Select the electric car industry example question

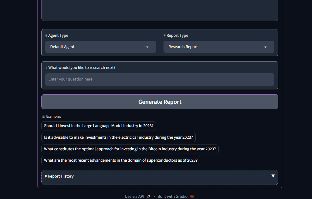(118, 137)
